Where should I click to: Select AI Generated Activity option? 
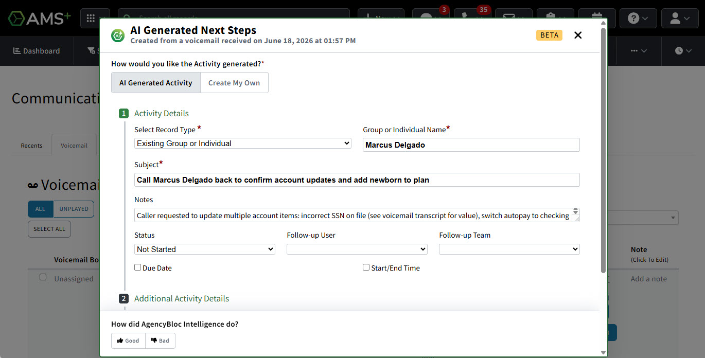[x=156, y=83]
